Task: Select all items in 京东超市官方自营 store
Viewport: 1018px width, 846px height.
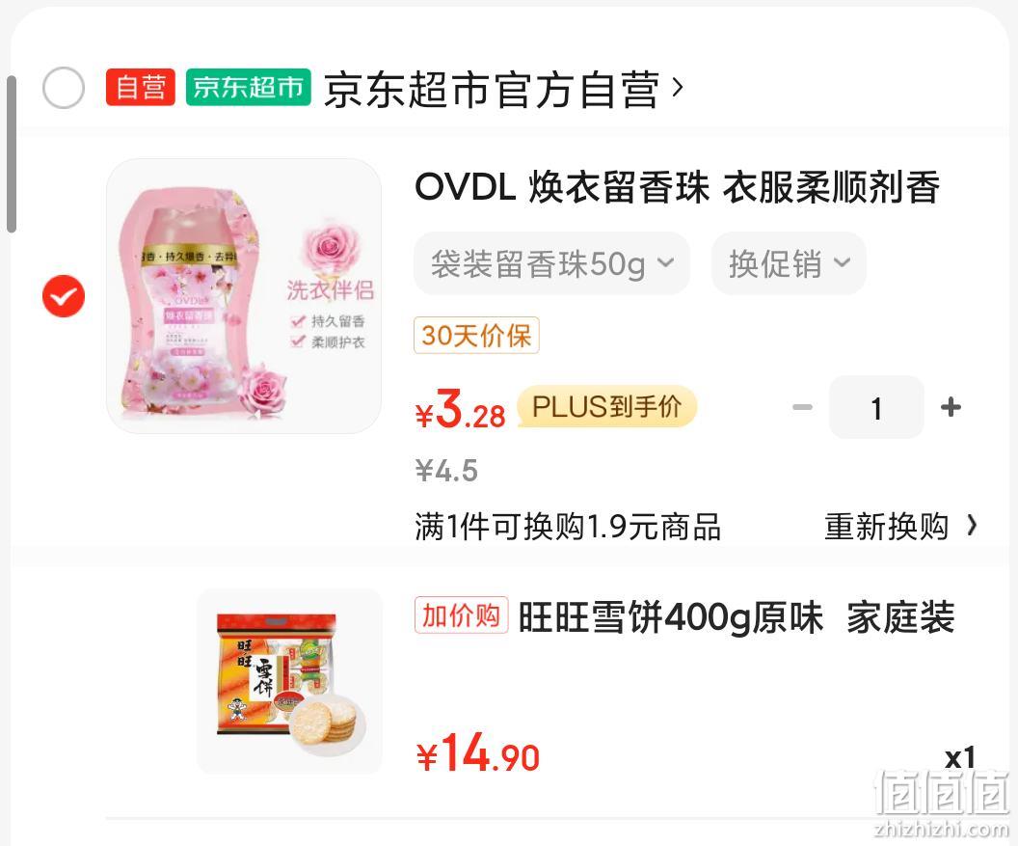Action: click(63, 88)
